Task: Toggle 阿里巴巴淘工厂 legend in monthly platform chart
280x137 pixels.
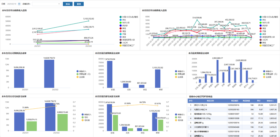Action: [127, 45]
